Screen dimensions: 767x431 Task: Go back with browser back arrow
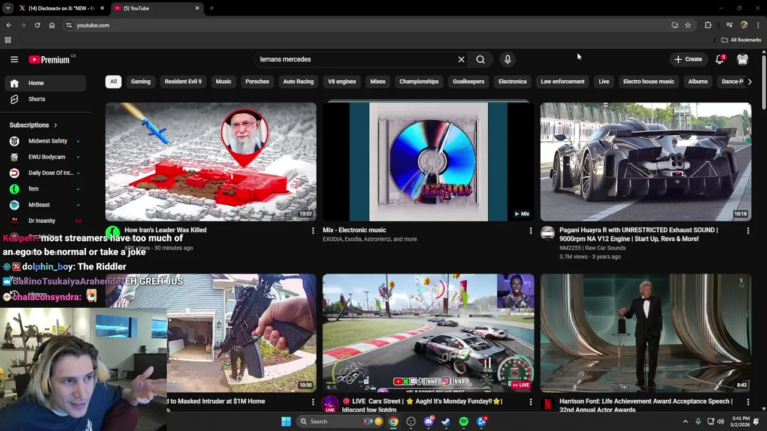tap(8, 25)
